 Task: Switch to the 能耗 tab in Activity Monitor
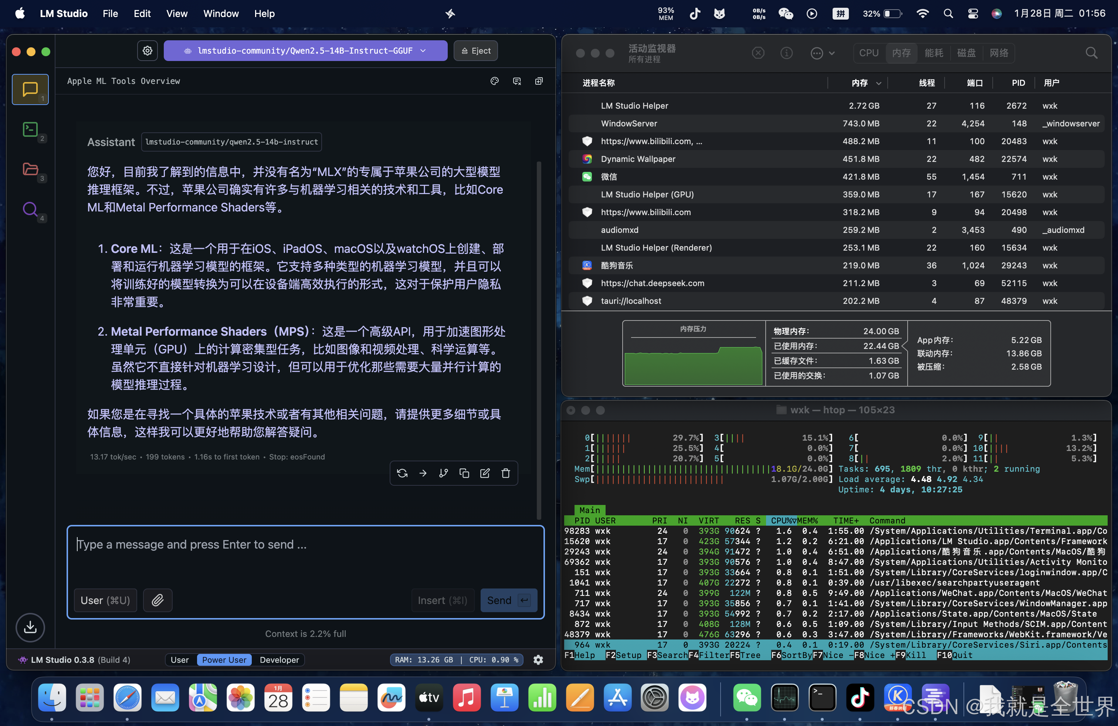point(934,52)
